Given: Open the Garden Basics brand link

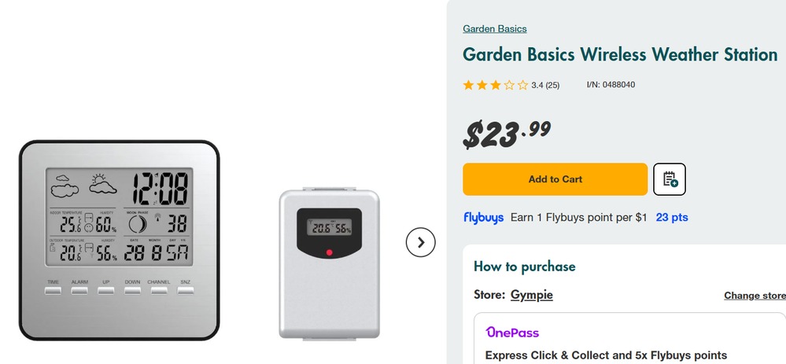Looking at the screenshot, I should (x=495, y=29).
